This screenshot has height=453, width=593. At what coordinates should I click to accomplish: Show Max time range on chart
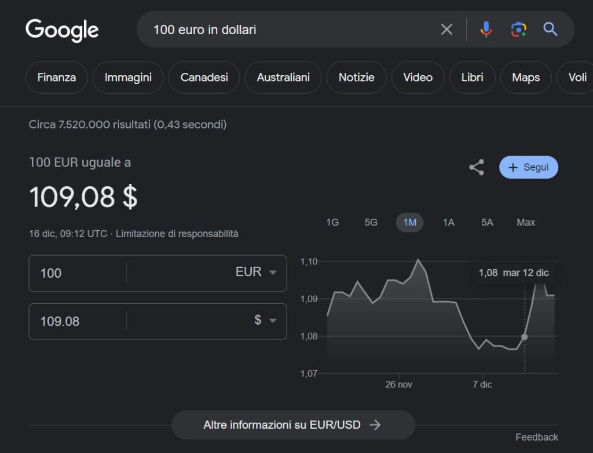[x=526, y=222]
